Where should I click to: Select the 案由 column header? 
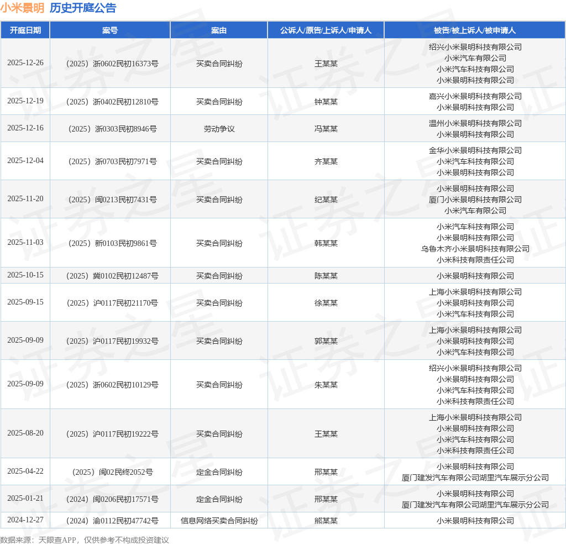point(219,30)
